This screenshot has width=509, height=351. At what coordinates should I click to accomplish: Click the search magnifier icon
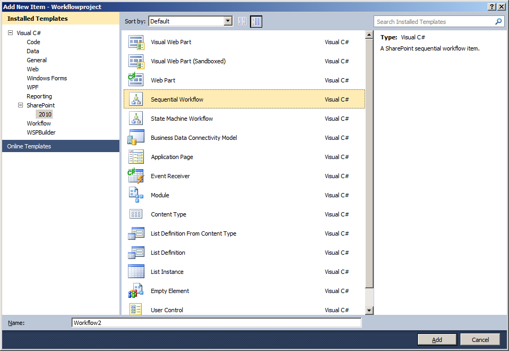tap(498, 22)
